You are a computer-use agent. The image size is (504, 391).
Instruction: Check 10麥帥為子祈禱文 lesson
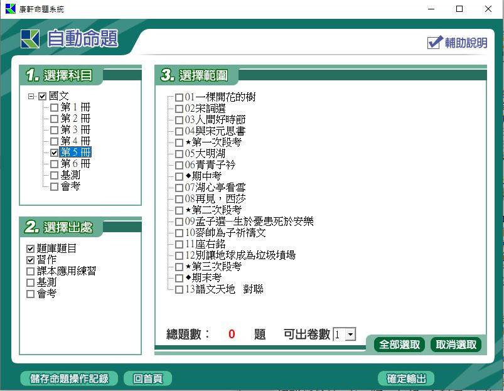click(179, 233)
